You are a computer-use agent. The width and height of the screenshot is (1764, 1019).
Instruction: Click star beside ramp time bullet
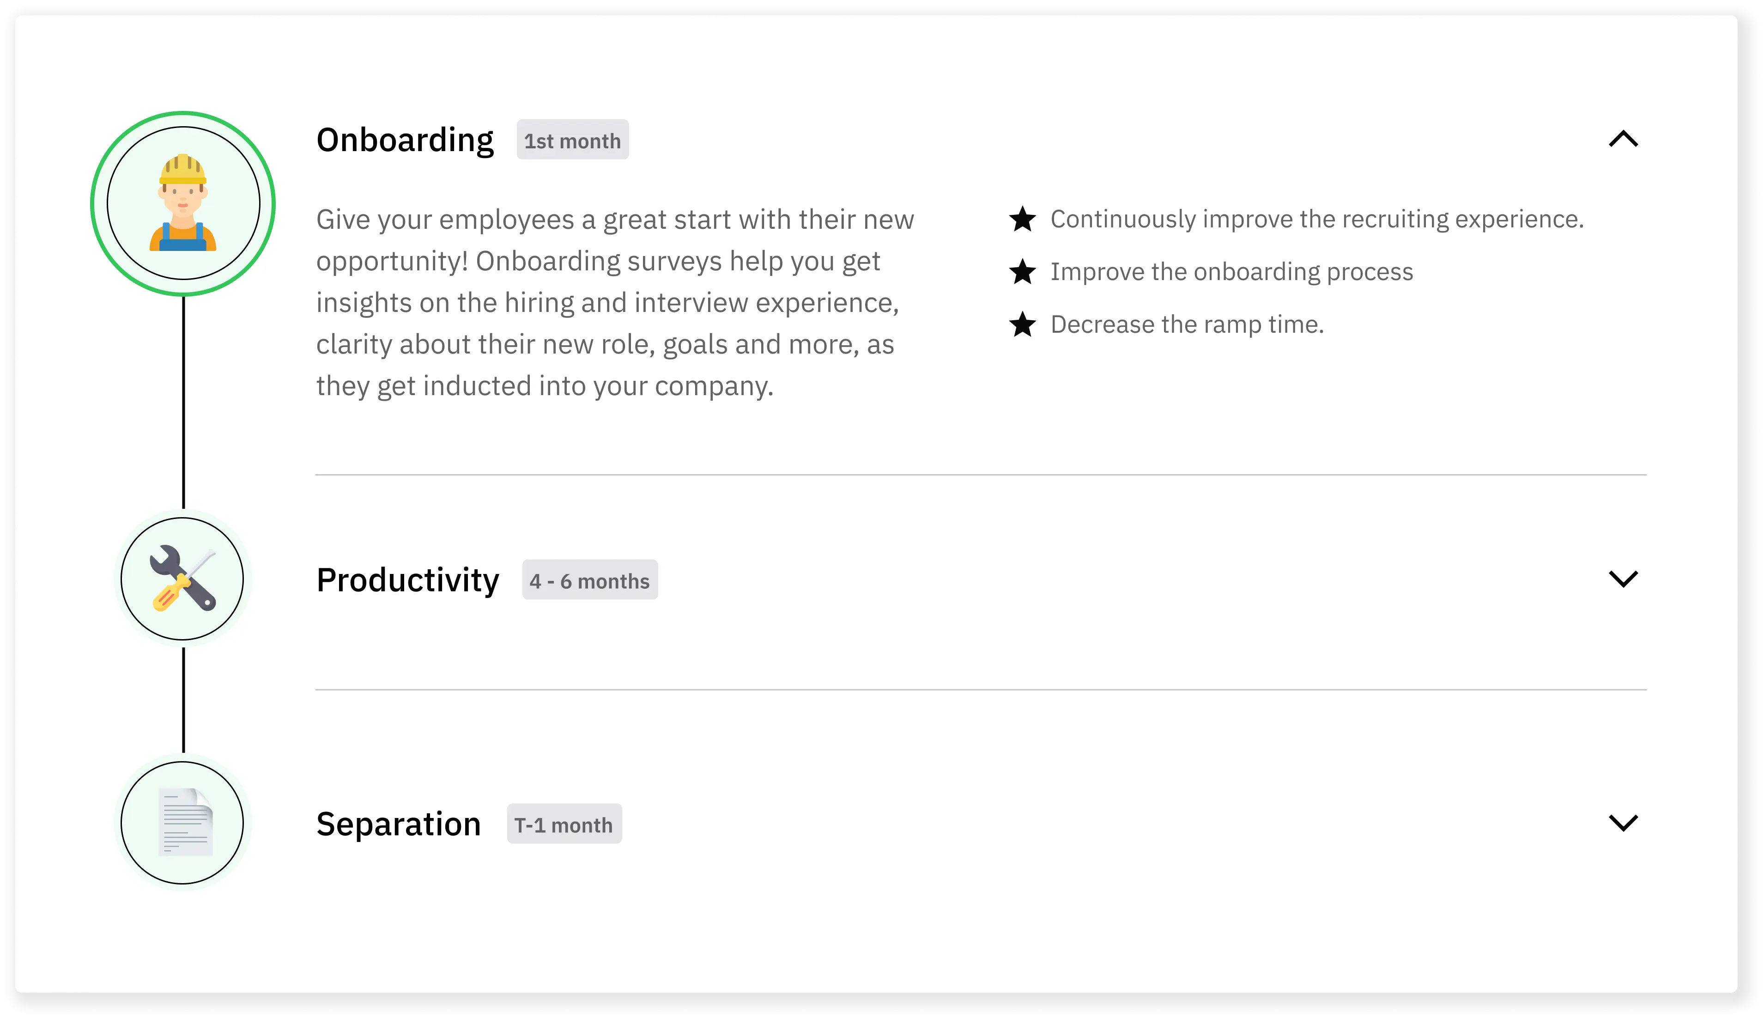[x=1022, y=324]
